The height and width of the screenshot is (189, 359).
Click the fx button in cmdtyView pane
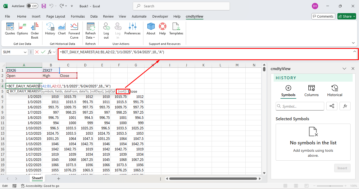345,106
